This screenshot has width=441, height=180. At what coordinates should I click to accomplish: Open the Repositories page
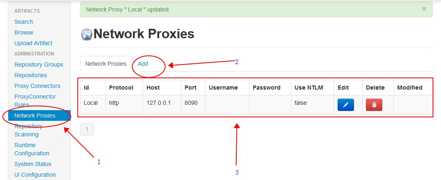(x=31, y=75)
